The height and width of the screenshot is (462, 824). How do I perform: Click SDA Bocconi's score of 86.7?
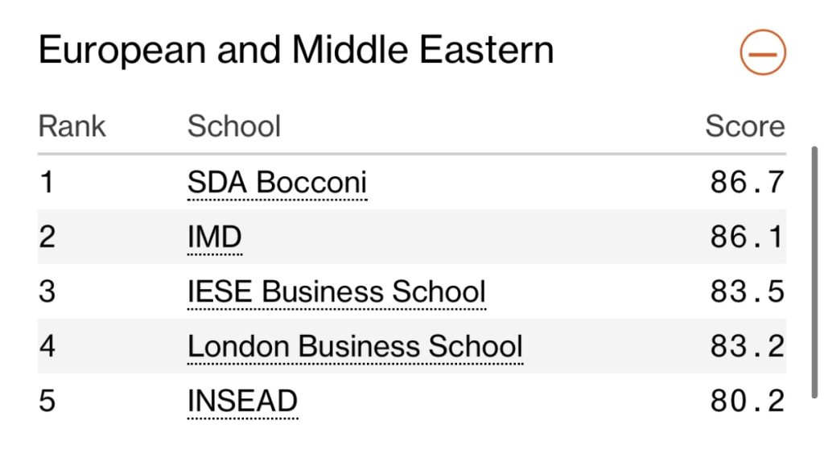(x=747, y=183)
